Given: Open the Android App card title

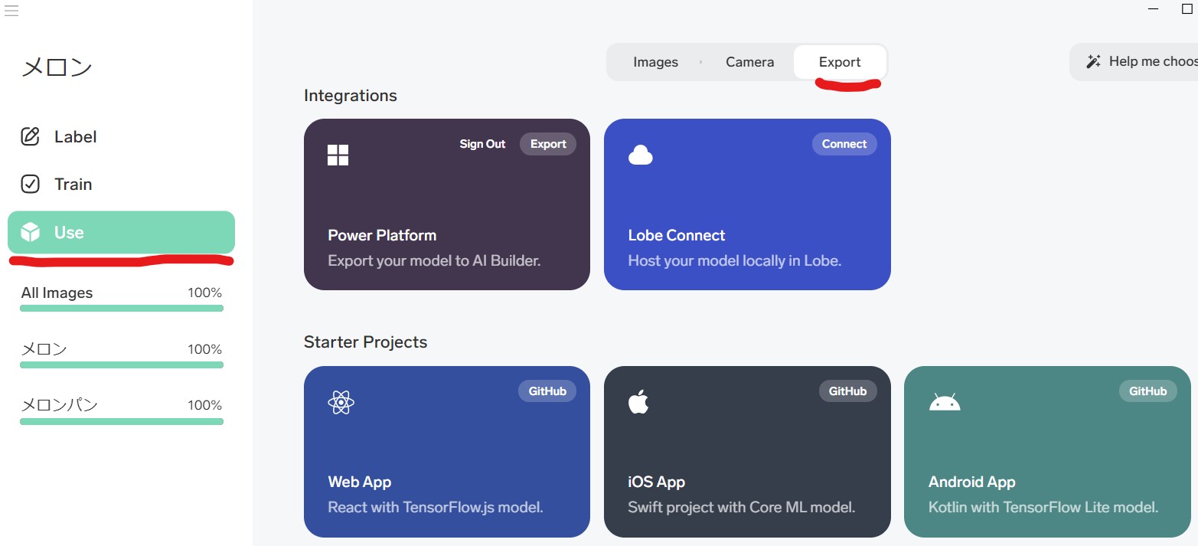Looking at the screenshot, I should (x=971, y=482).
